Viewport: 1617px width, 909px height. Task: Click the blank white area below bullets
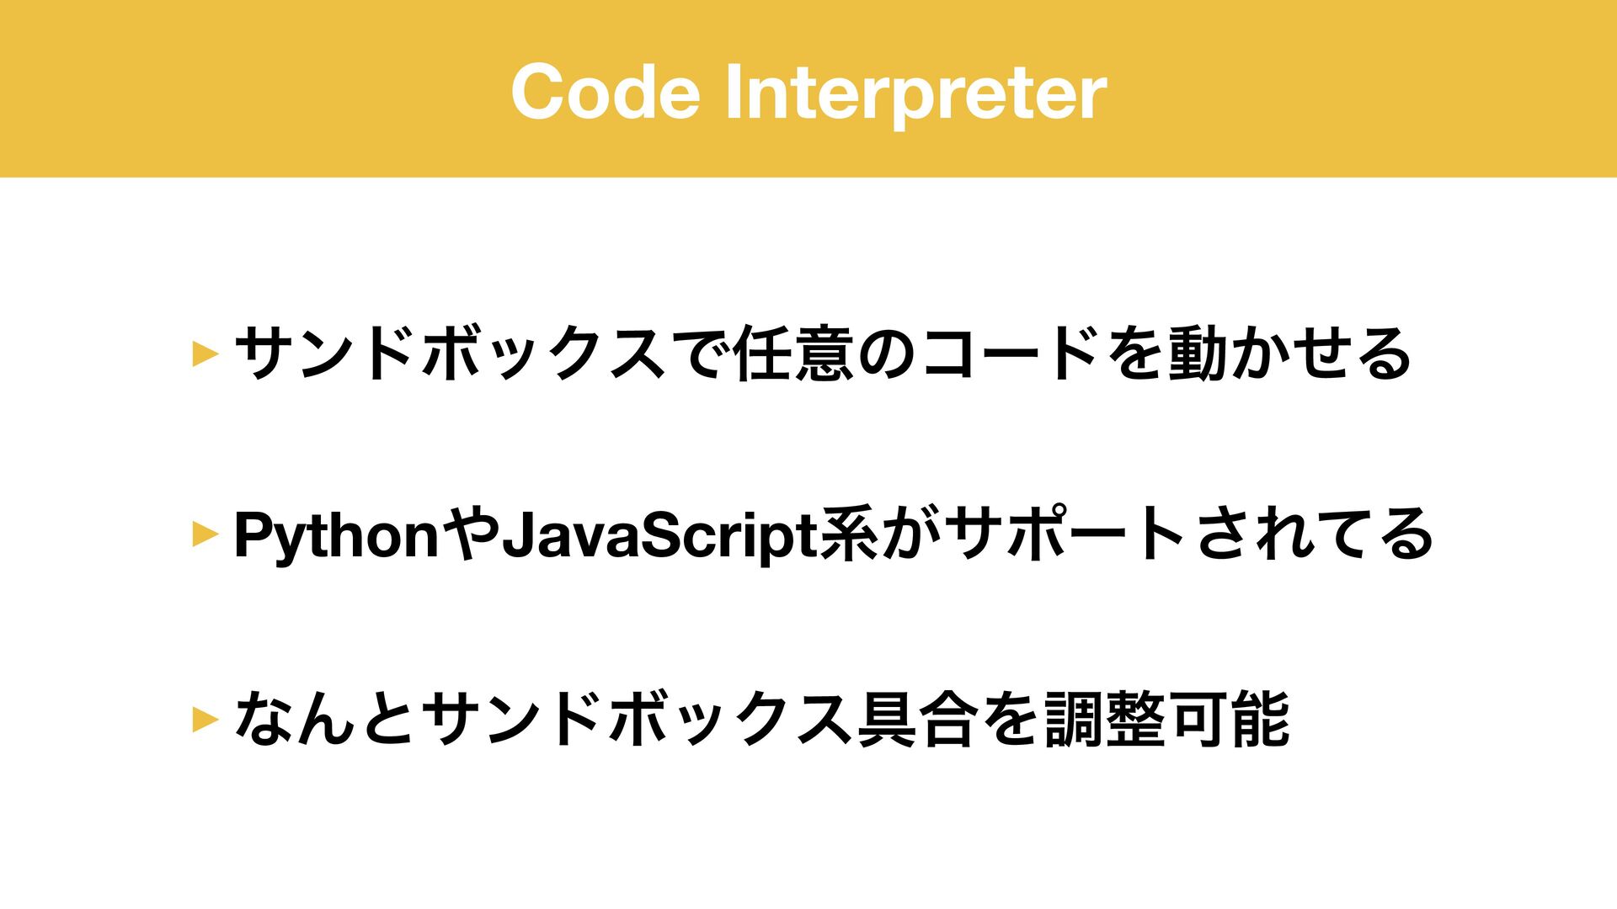tap(808, 842)
